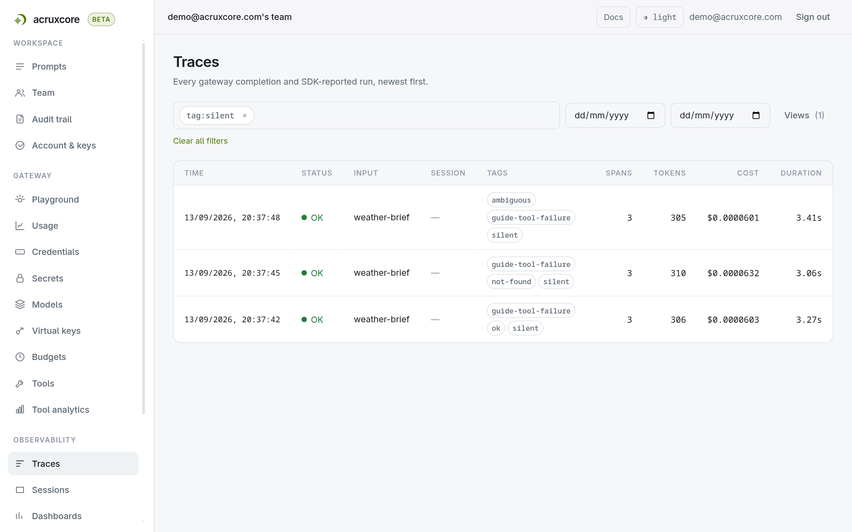Open Credentials via its card icon
Viewport: 852px width, 532px height.
(x=20, y=252)
